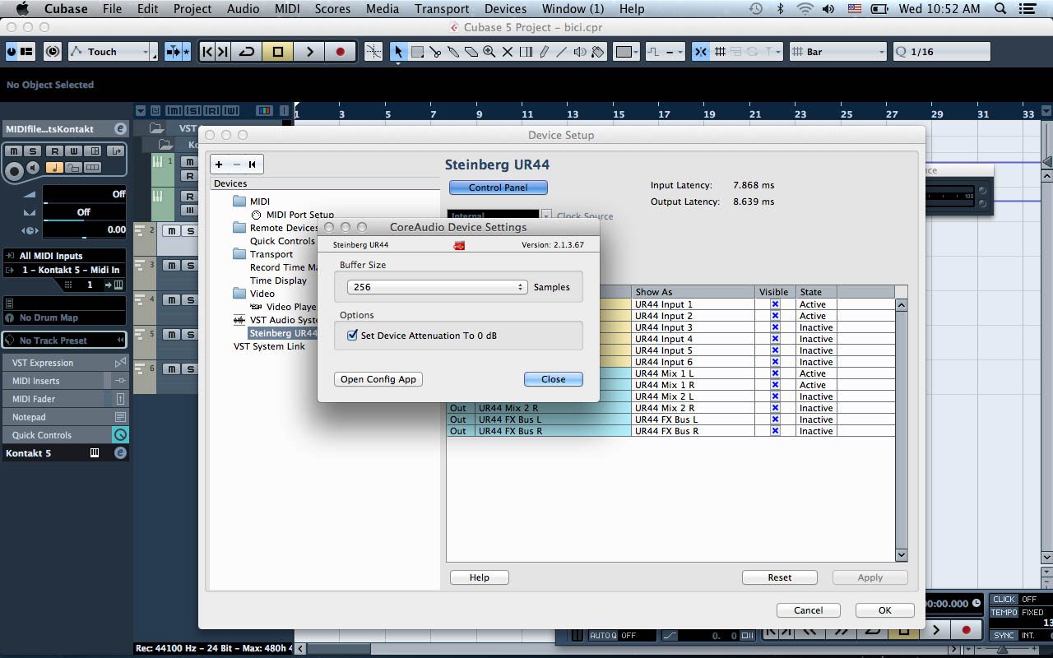Open the Devices menu in the menu bar
Viewport: 1053px width, 658px height.
[505, 9]
